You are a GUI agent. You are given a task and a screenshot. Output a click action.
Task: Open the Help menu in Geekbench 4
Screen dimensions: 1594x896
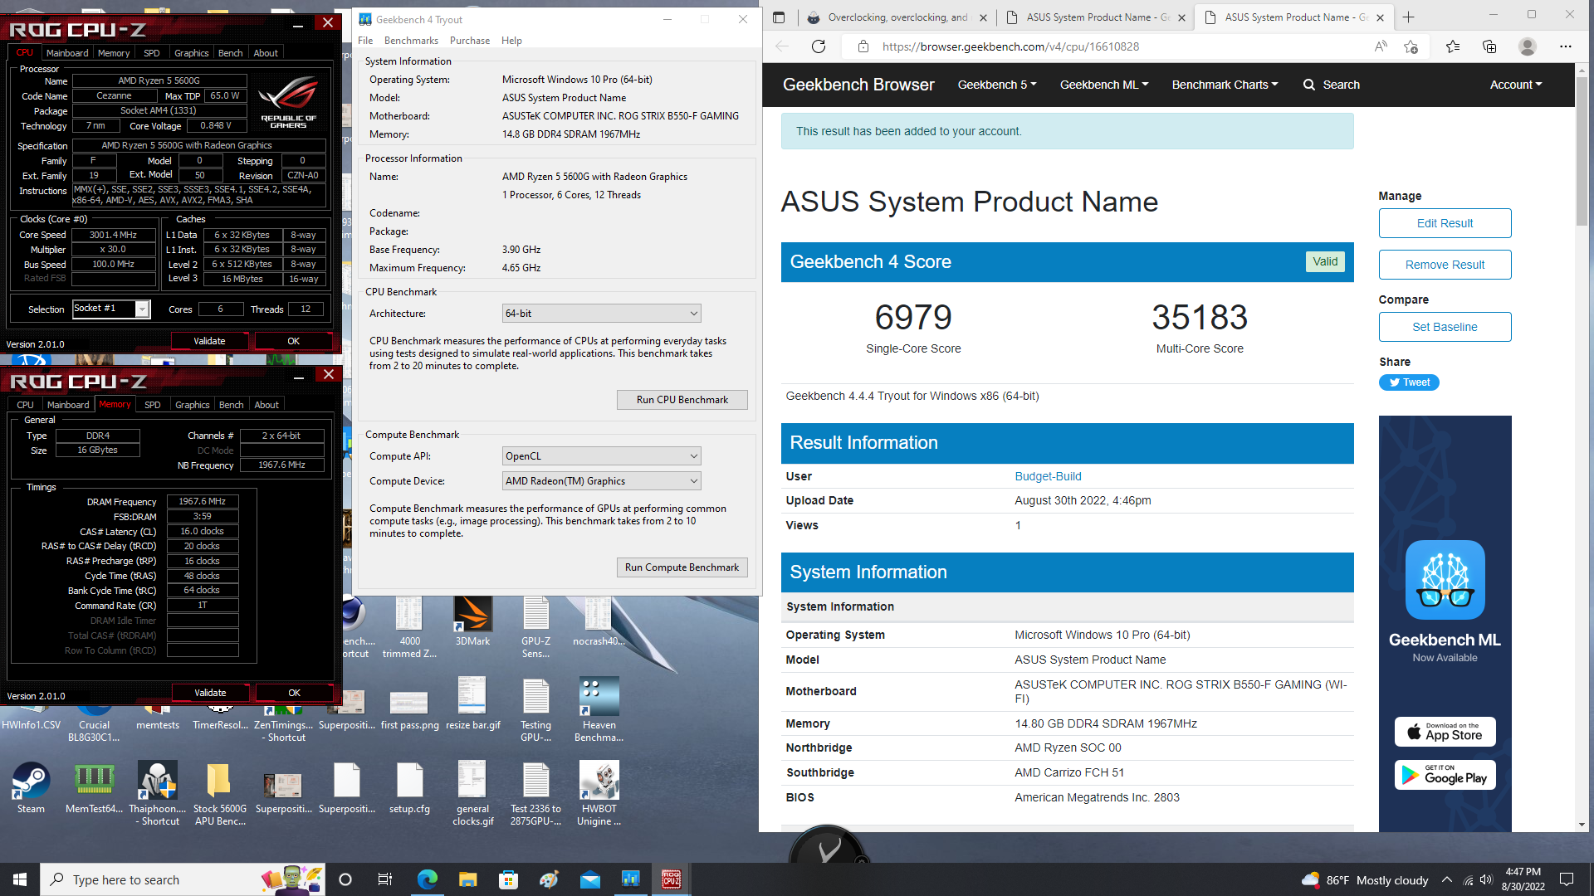pyautogui.click(x=511, y=41)
